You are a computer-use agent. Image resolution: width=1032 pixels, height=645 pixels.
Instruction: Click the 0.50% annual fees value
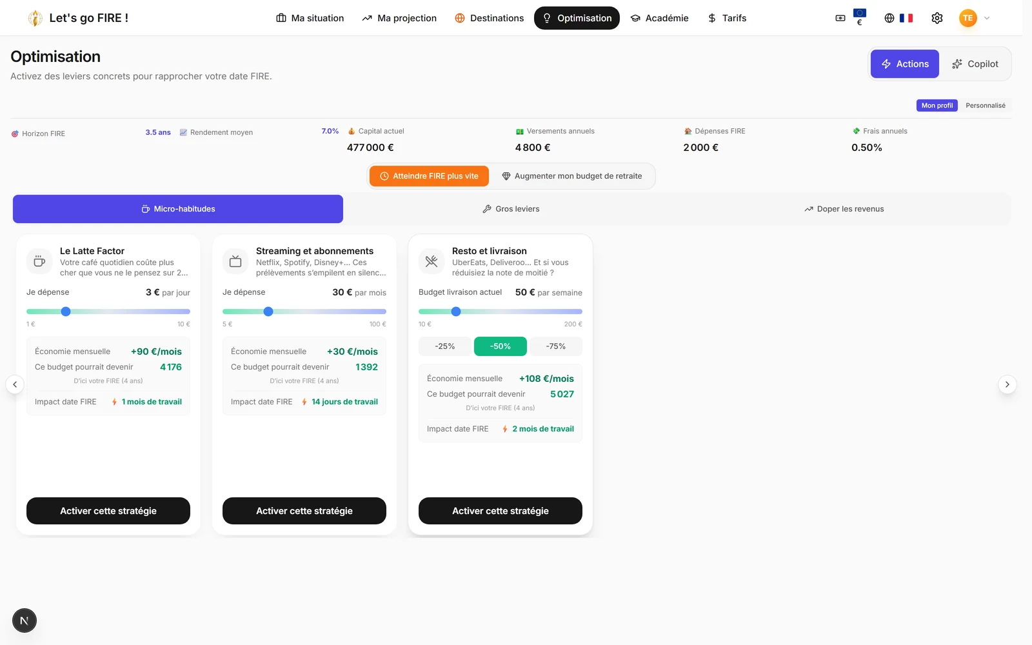point(867,148)
